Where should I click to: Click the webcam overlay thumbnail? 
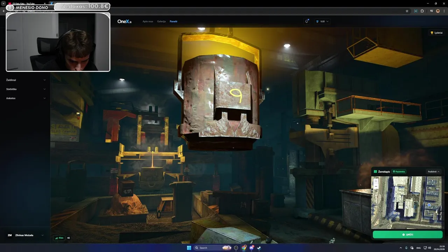click(x=58, y=42)
